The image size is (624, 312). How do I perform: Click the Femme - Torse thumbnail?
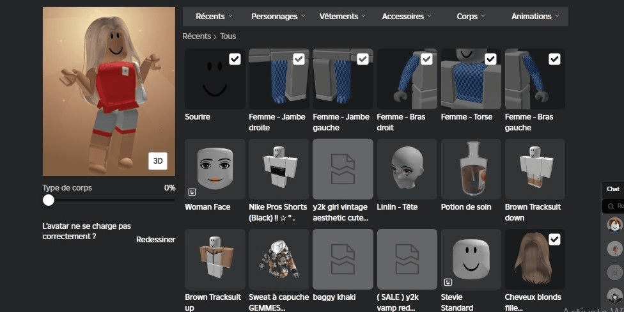(x=471, y=79)
